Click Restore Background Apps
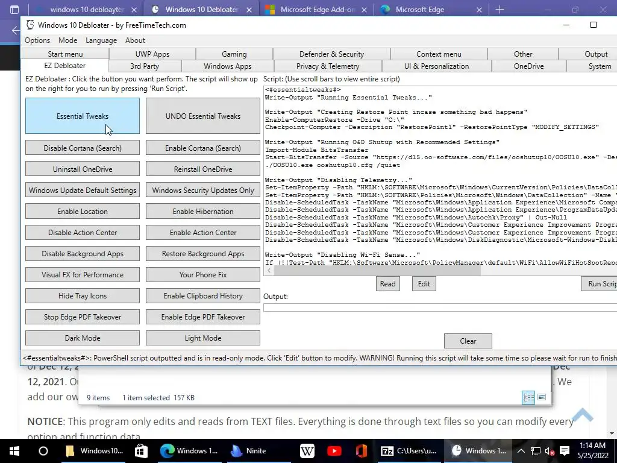This screenshot has height=463, width=617. coord(202,254)
